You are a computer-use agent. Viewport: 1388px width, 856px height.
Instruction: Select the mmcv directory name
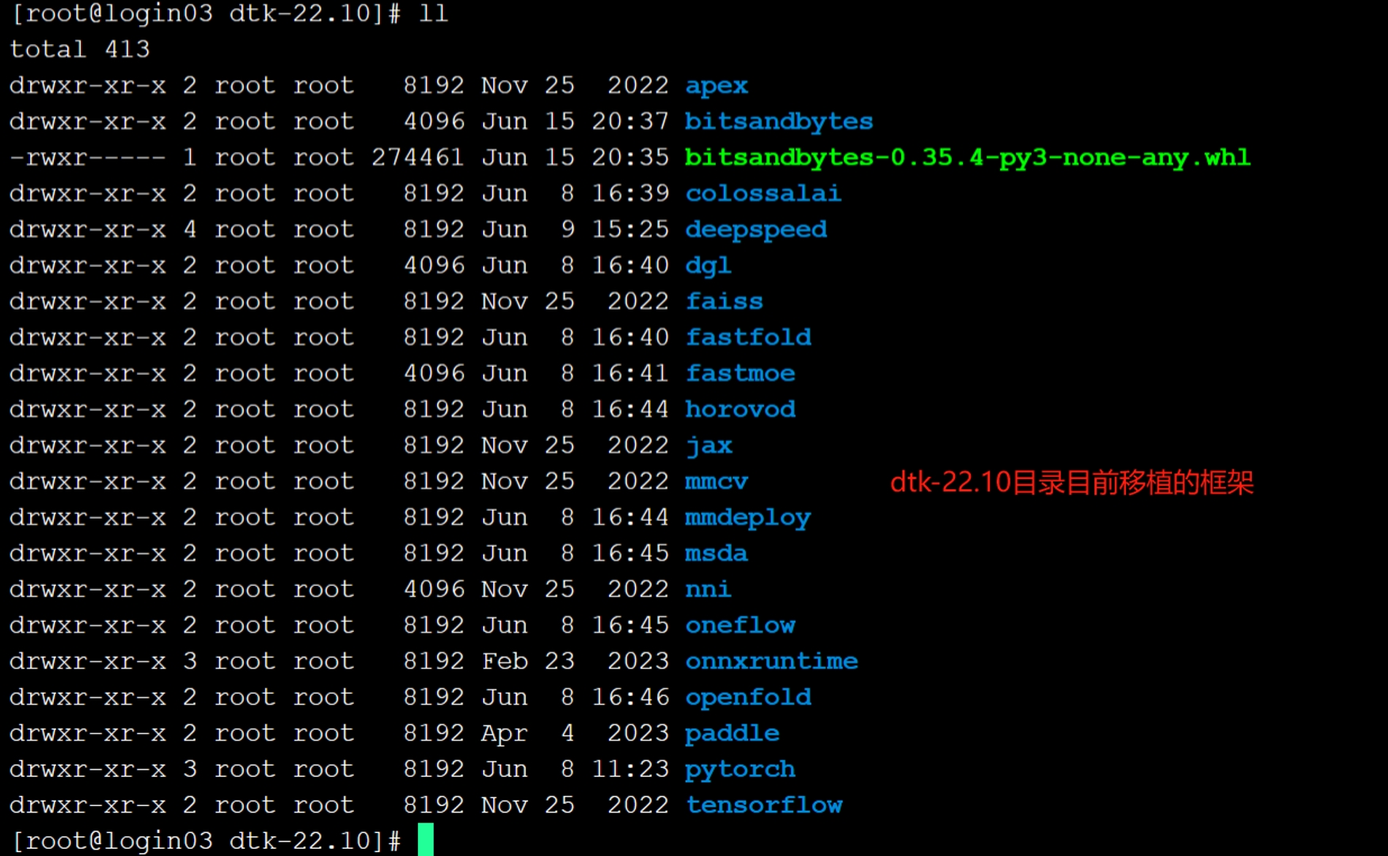(717, 481)
